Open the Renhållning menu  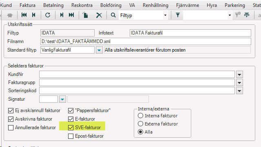pyautogui.click(x=155, y=5)
